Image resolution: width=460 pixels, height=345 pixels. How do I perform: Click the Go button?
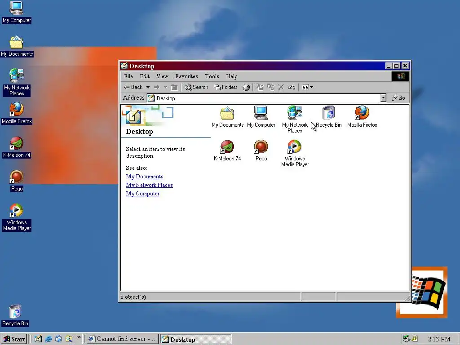coord(398,98)
